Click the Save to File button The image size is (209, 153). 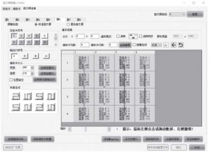(x=152, y=139)
